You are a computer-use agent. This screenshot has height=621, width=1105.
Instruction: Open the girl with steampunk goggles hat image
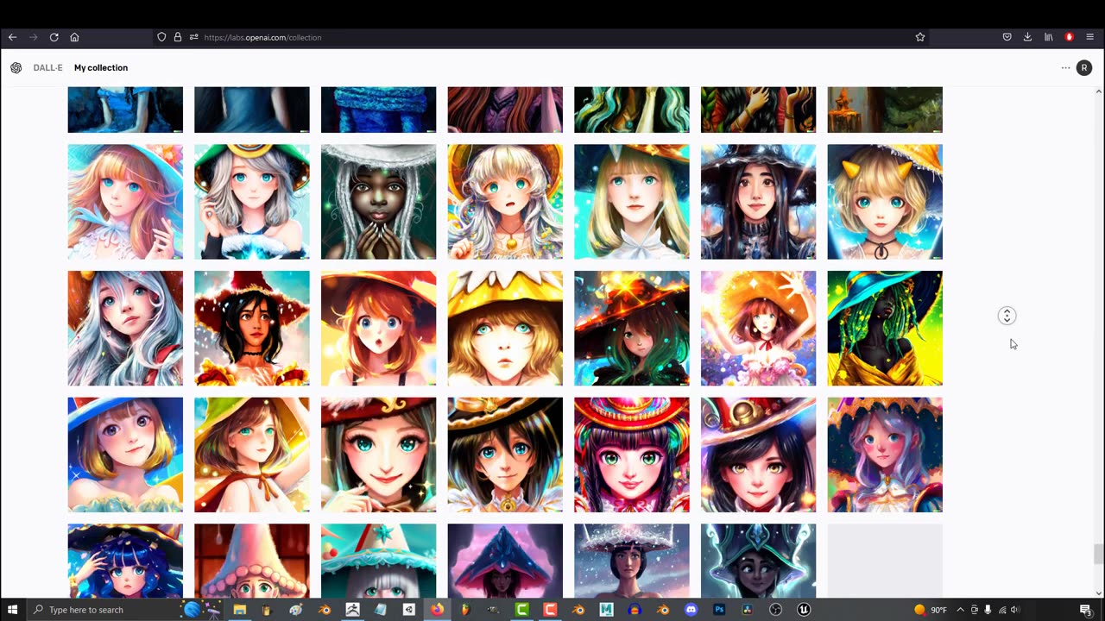[758, 455]
